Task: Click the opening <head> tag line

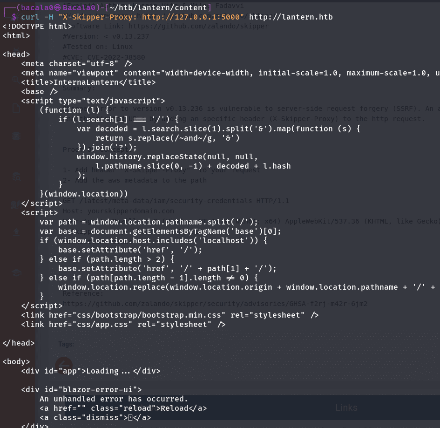Action: point(16,54)
